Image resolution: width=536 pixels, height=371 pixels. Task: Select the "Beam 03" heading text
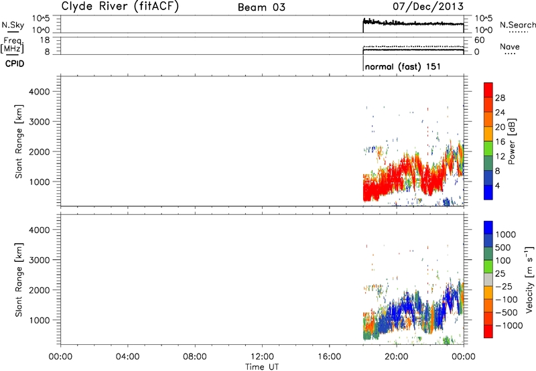(x=261, y=7)
